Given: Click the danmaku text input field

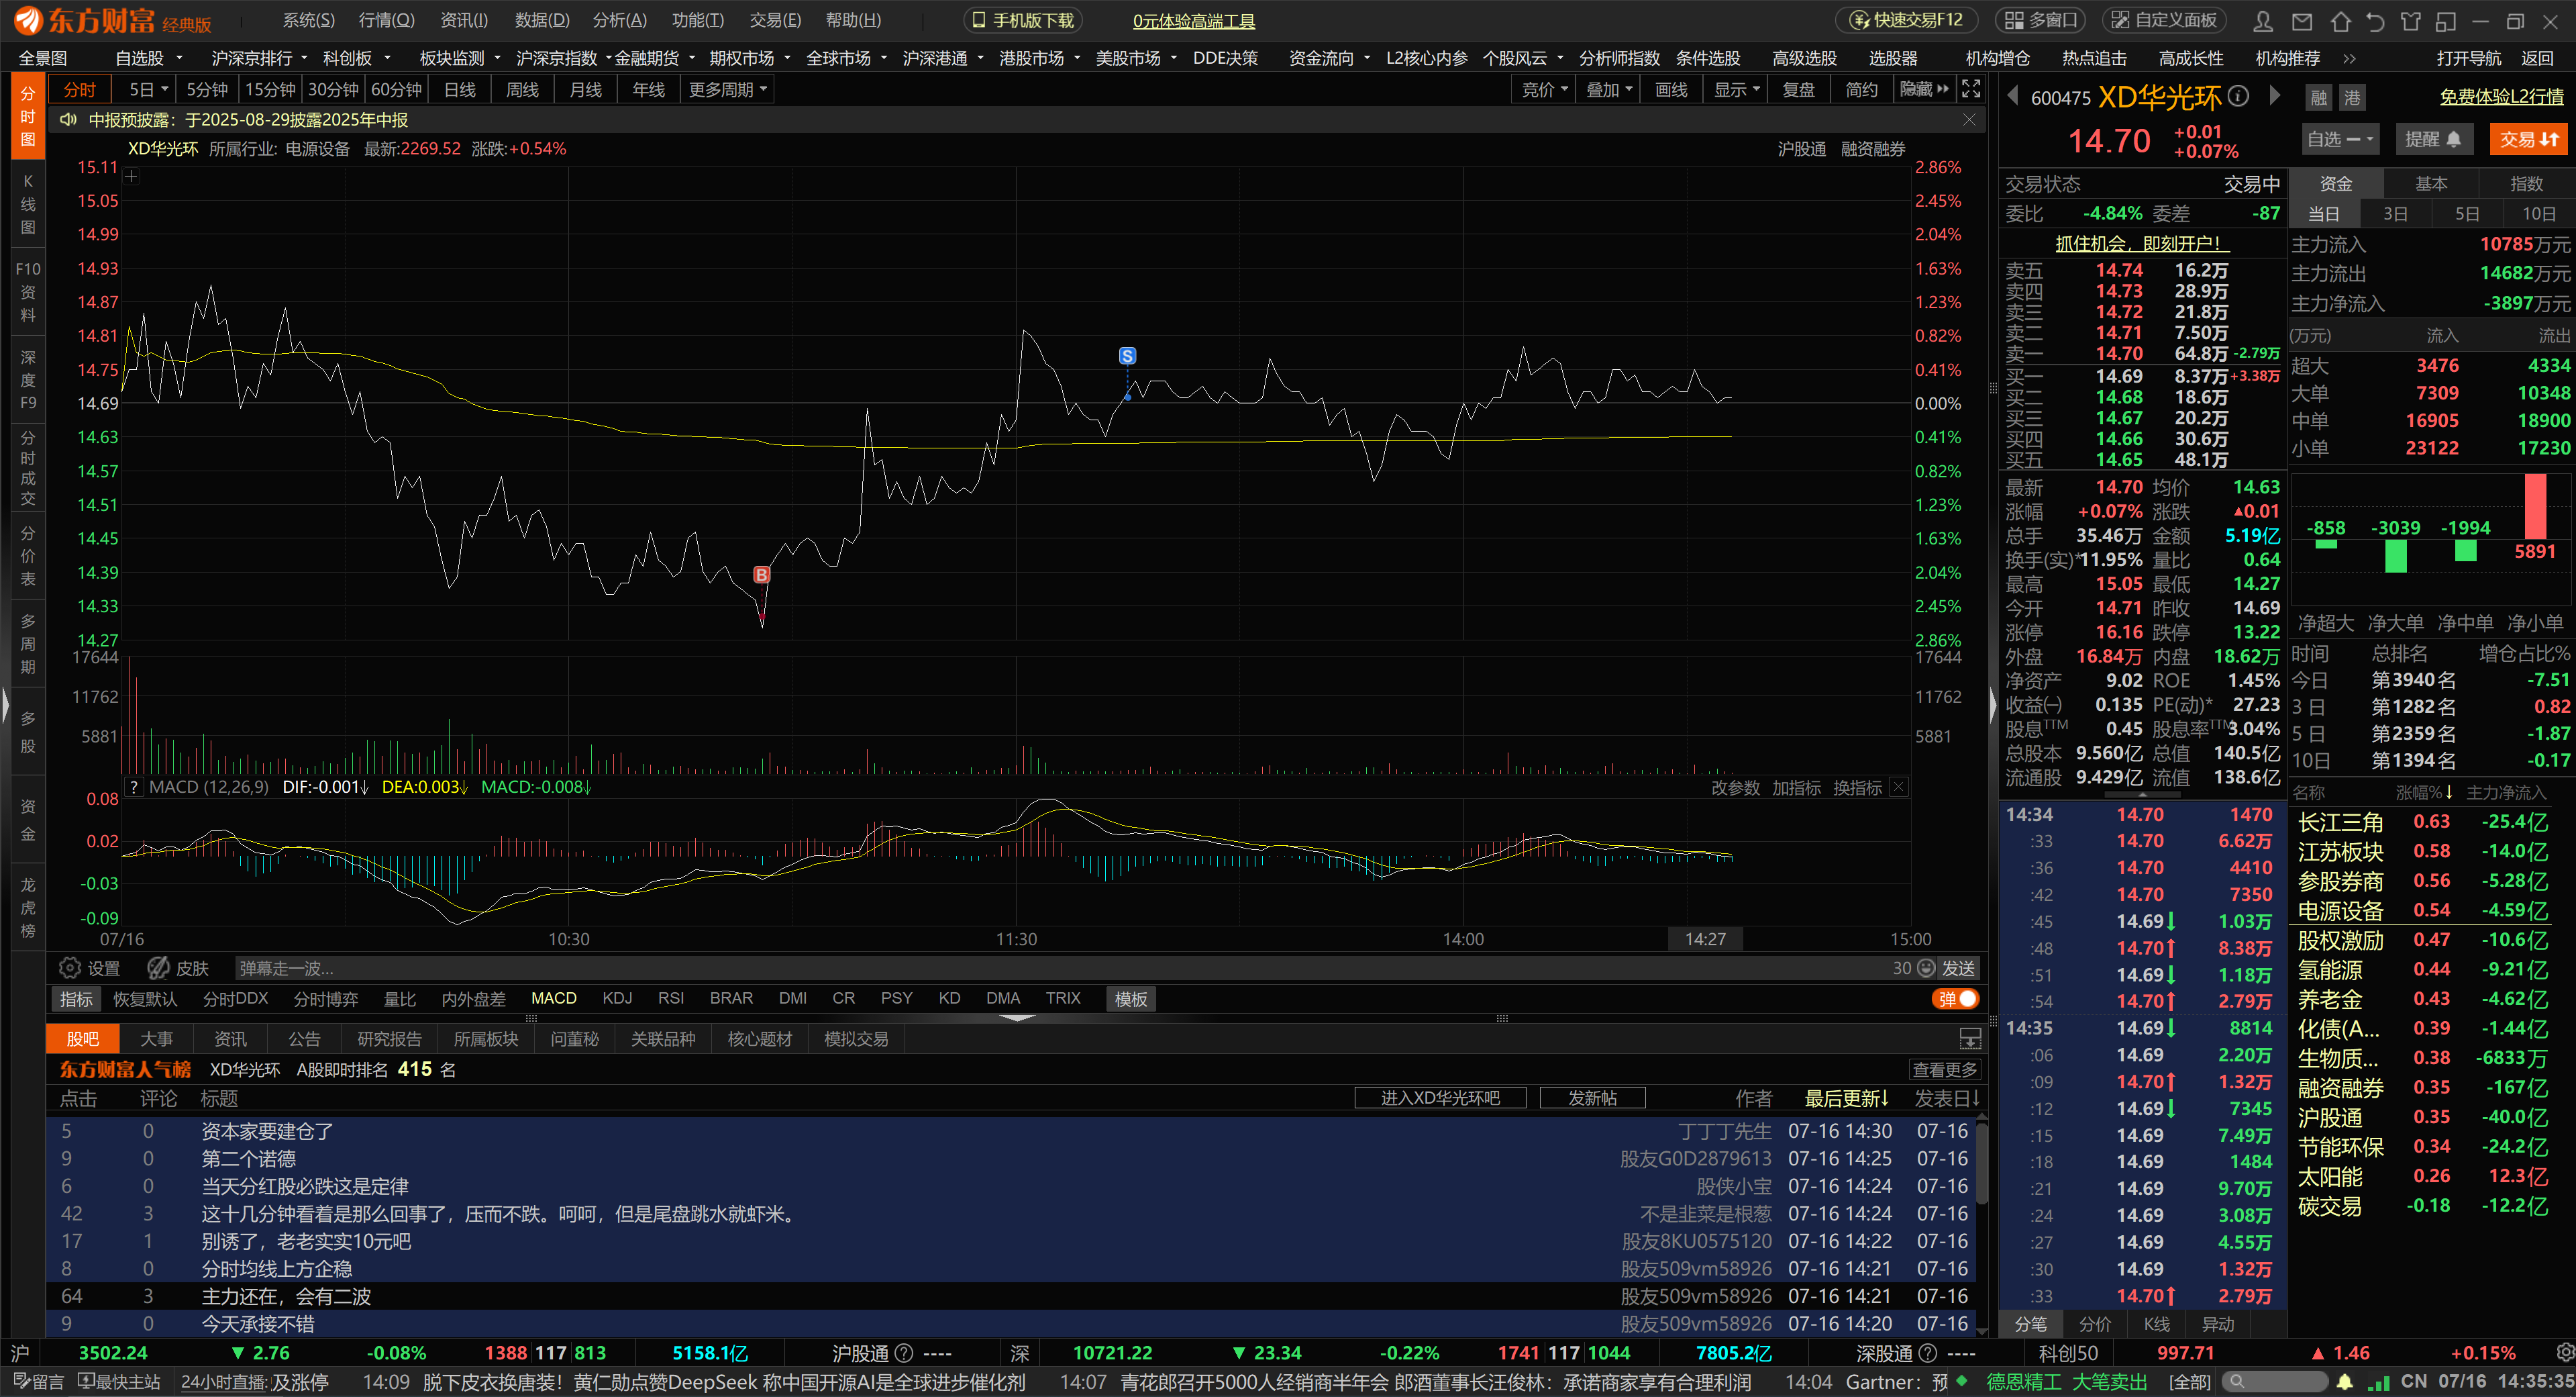Looking at the screenshot, I should tap(1060, 967).
